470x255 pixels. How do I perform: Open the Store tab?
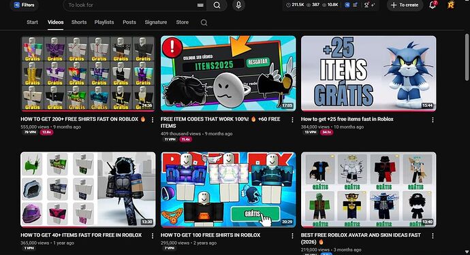point(183,22)
